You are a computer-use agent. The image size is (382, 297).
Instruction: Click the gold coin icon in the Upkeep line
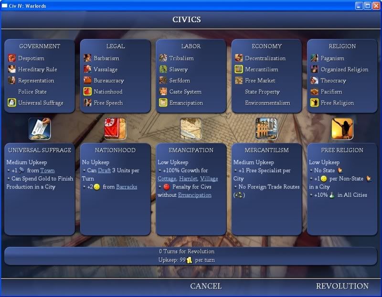189,260
